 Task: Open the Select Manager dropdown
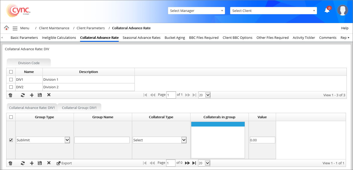[x=196, y=11]
